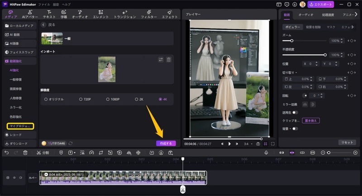Click the undo arrow in timeline toolbar
The image size is (362, 196).
6,153
